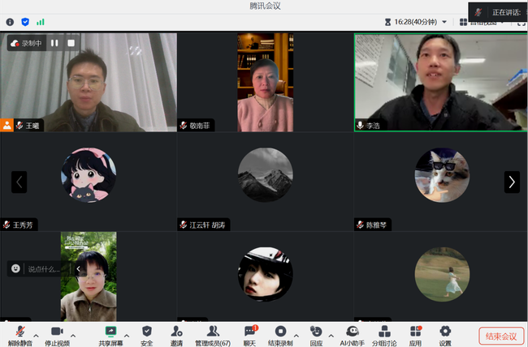Open 分组讨论 breakout rooms
This screenshot has height=347, width=528.
(x=384, y=332)
